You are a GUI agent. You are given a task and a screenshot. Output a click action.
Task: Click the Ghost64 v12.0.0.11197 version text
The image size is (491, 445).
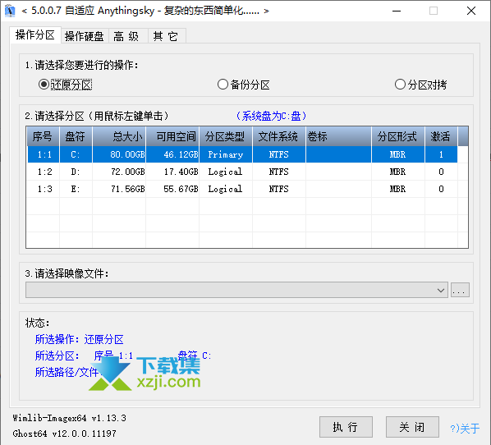pyautogui.click(x=65, y=434)
